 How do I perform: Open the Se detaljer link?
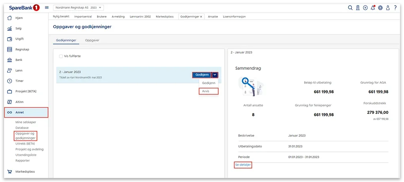click(x=243, y=165)
